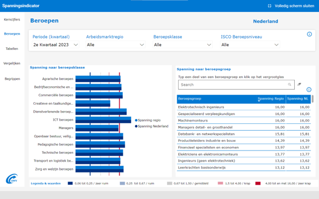Image resolution: width=319 pixels, height=199 pixels.
Task: Expand the Periode (kwartaal) dropdown
Action: (x=55, y=45)
